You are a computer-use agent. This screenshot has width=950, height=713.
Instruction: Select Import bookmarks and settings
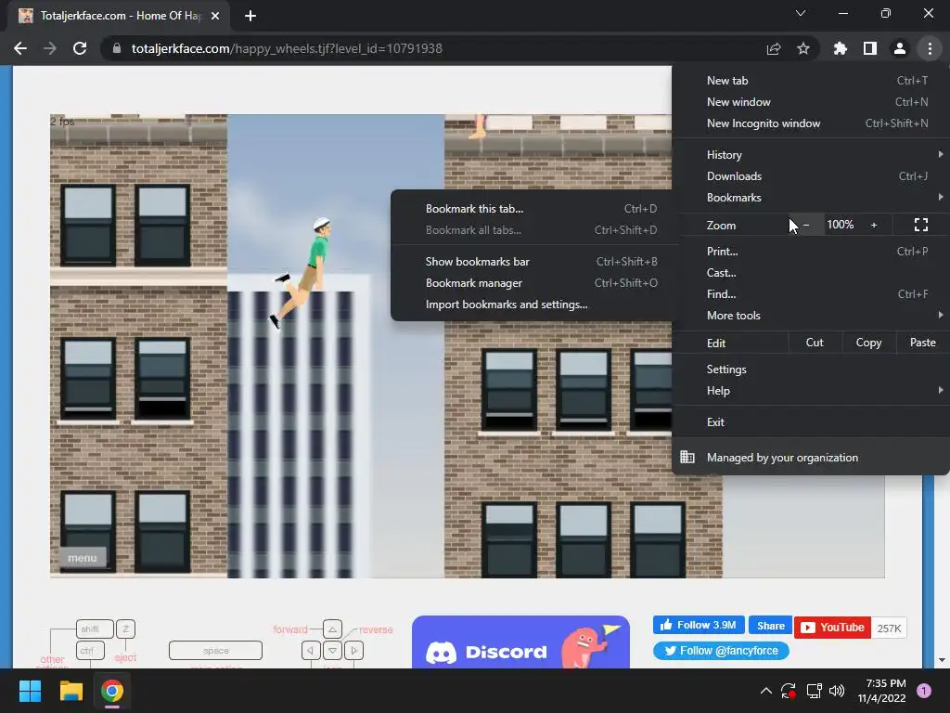(x=533, y=304)
